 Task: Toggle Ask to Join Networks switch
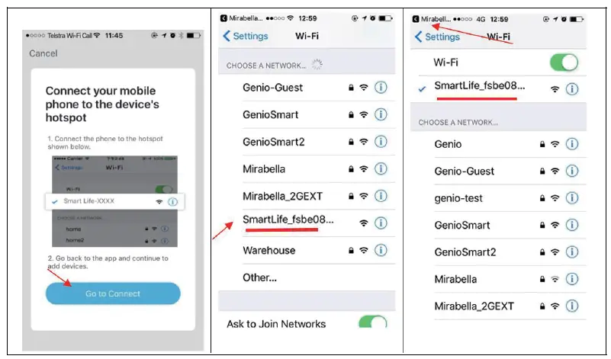click(x=372, y=322)
